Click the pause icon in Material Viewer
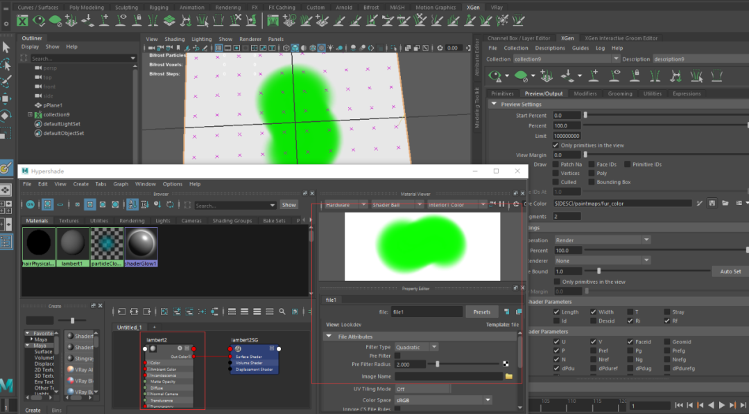 click(501, 204)
